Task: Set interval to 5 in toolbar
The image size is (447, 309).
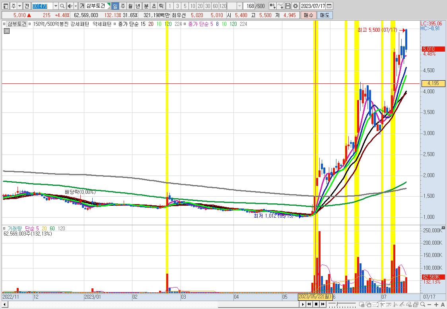Action: [185, 6]
